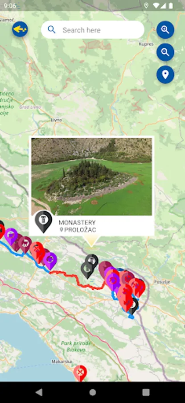Zoom out with the magnifier minus button
The image size is (185, 403).
pyautogui.click(x=165, y=52)
